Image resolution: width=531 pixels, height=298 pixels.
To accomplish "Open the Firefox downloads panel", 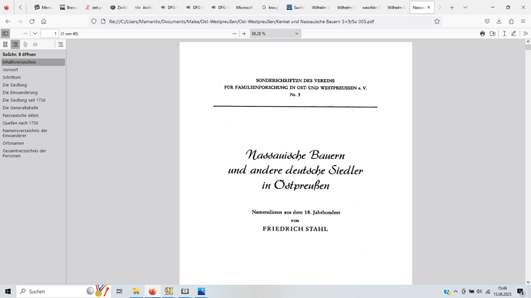I will coord(499,22).
